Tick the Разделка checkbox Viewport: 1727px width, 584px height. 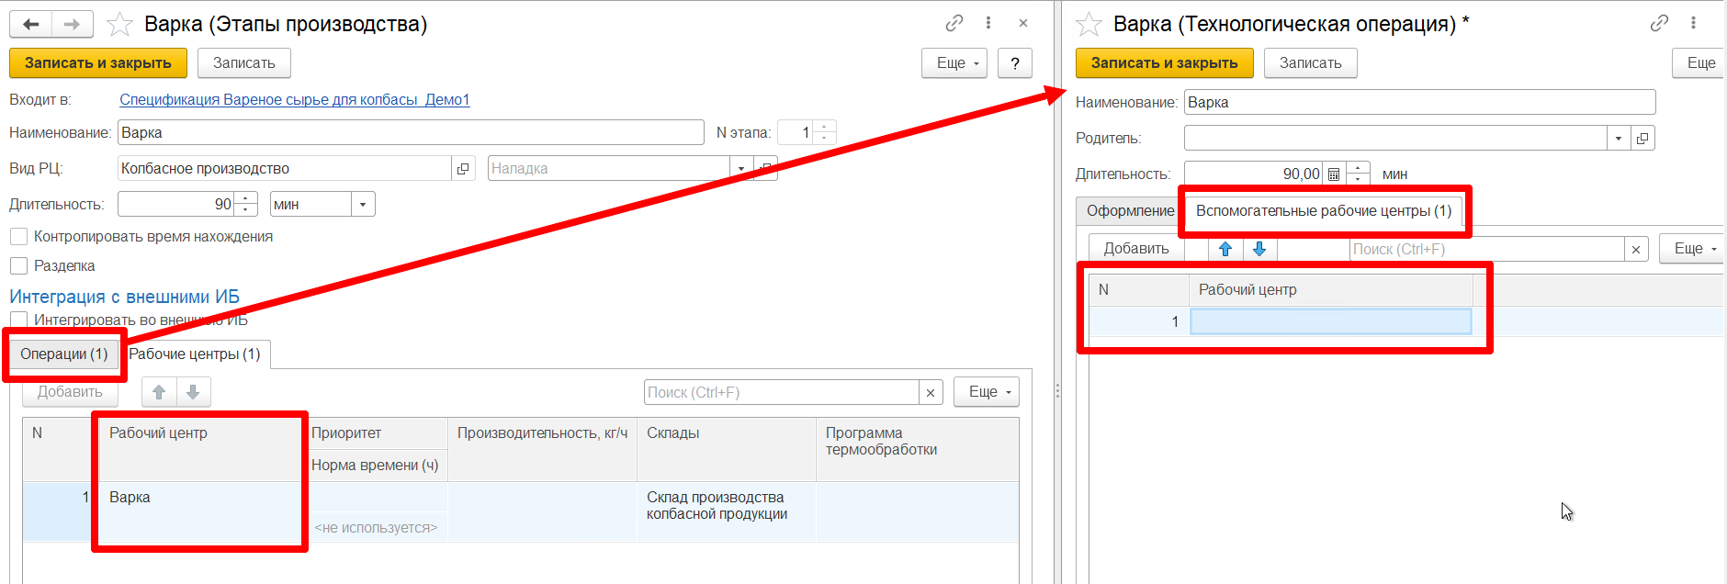click(x=18, y=266)
